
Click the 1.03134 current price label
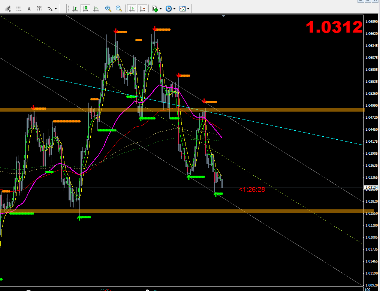[371, 188]
